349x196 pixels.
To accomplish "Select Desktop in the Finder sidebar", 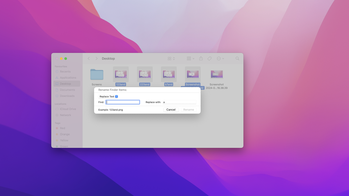I will pyautogui.click(x=67, y=84).
